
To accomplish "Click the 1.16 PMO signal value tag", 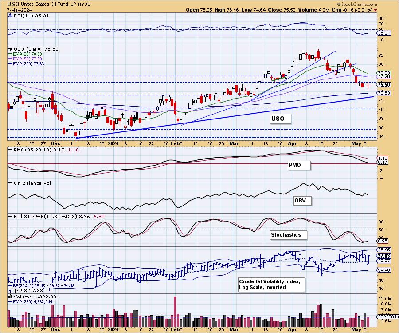I will click(383, 158).
